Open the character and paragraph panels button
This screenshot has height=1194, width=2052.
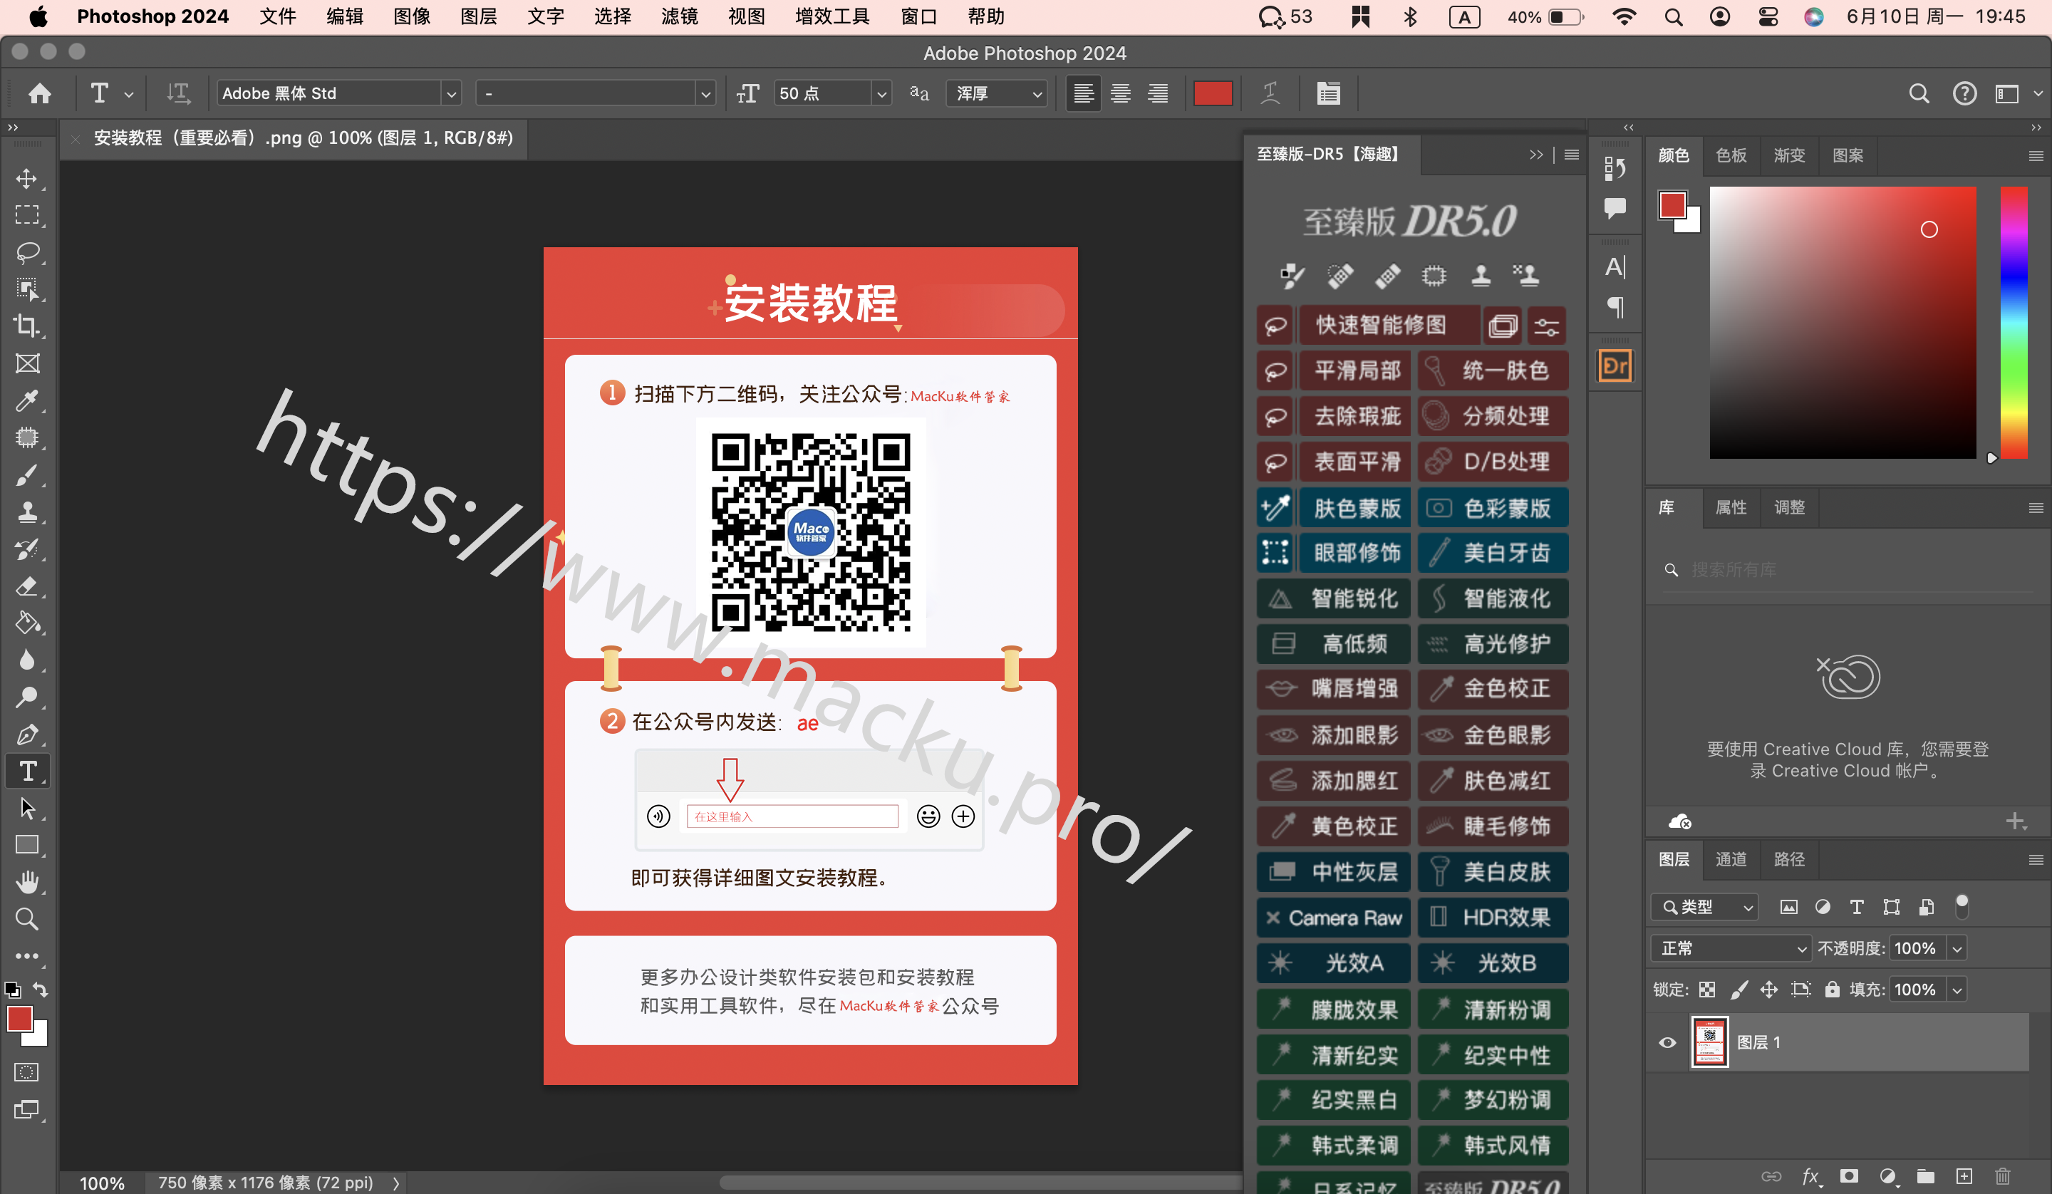pyautogui.click(x=1328, y=93)
